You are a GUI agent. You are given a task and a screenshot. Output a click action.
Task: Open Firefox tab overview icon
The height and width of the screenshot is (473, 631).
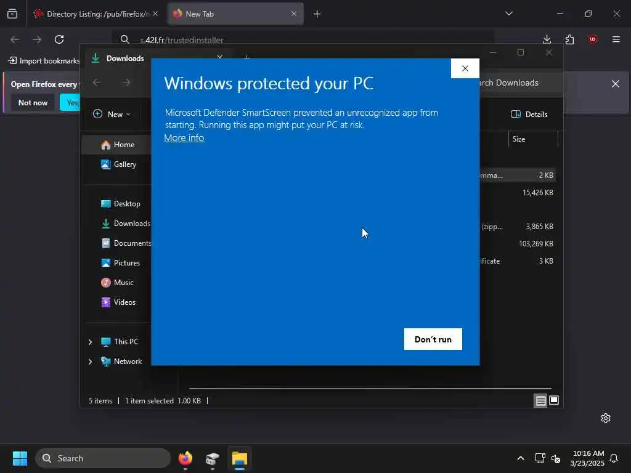tap(12, 14)
